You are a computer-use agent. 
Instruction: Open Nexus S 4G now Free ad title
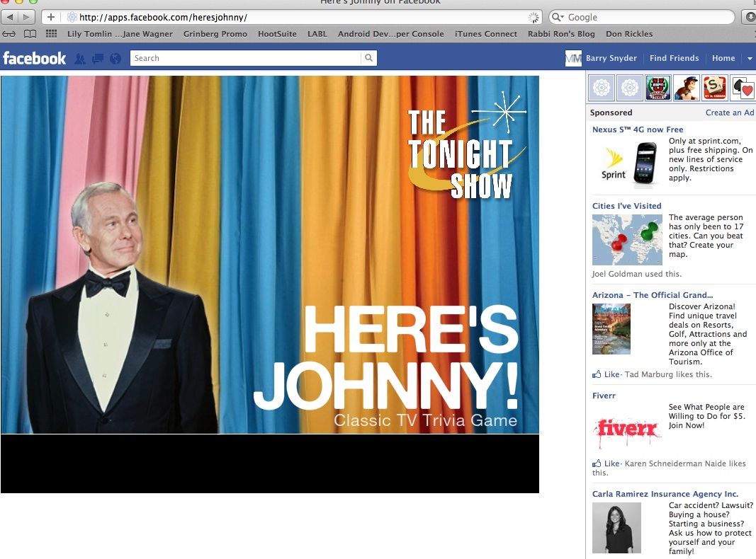638,129
